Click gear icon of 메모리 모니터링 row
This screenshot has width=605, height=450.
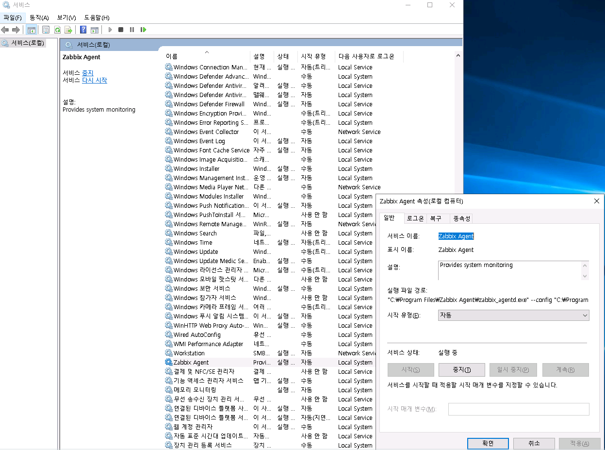(x=169, y=390)
